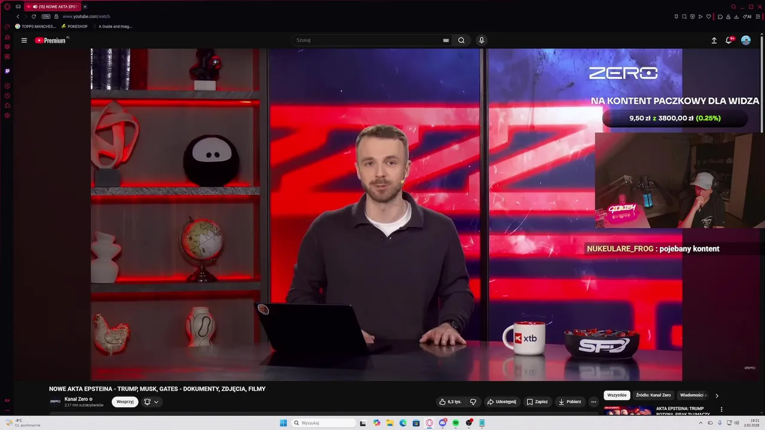This screenshot has height=430, width=765.
Task: Open Kanał Zero channel name
Action: [76, 399]
